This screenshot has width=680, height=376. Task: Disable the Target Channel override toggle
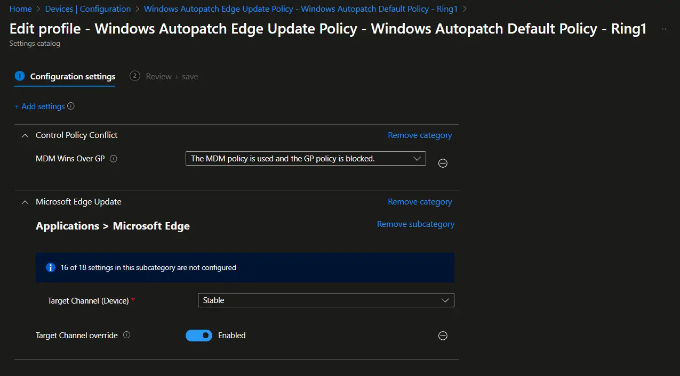[x=199, y=336]
